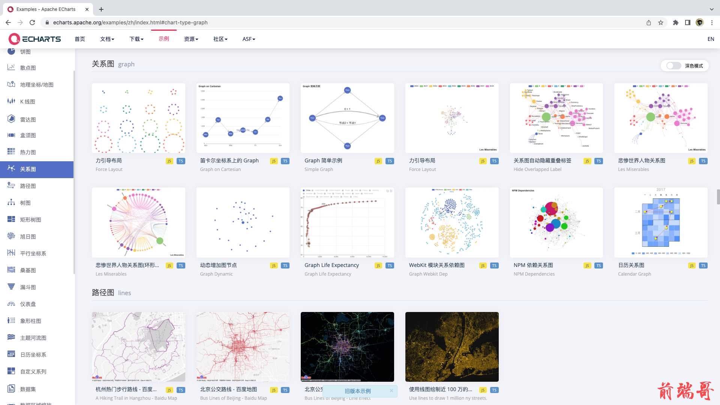Image resolution: width=720 pixels, height=405 pixels.
Task: Open the Chrome profile avatar
Action: point(700,22)
